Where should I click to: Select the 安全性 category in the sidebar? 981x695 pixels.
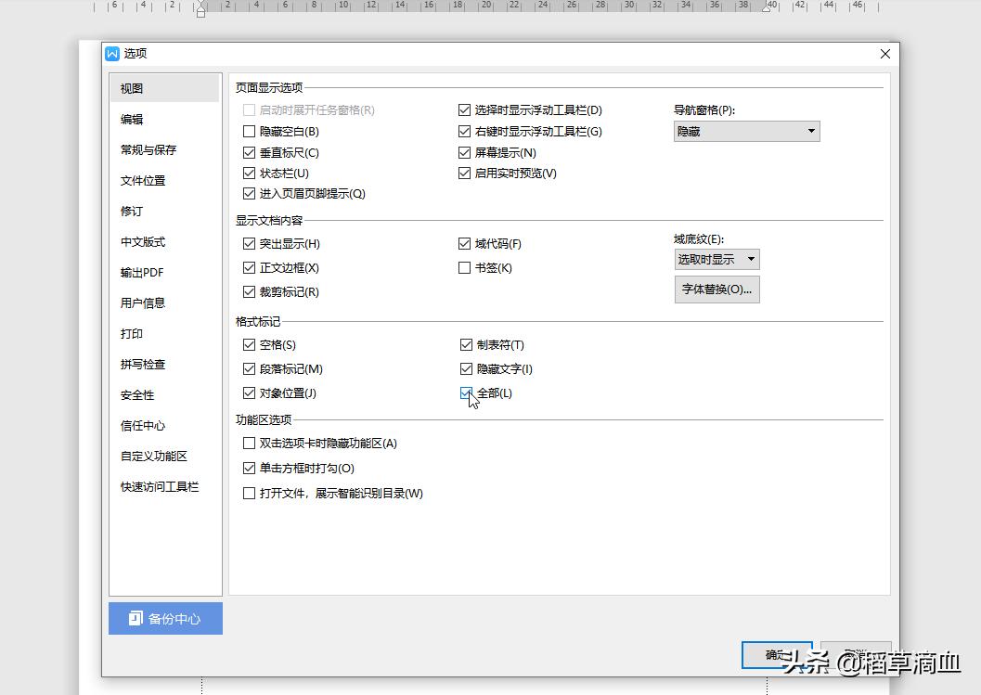coord(133,394)
